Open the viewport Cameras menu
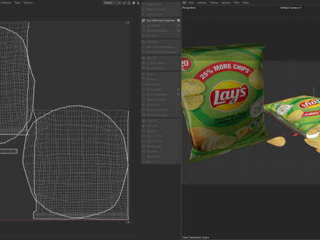This screenshot has width=320, height=240. pyautogui.click(x=201, y=3)
